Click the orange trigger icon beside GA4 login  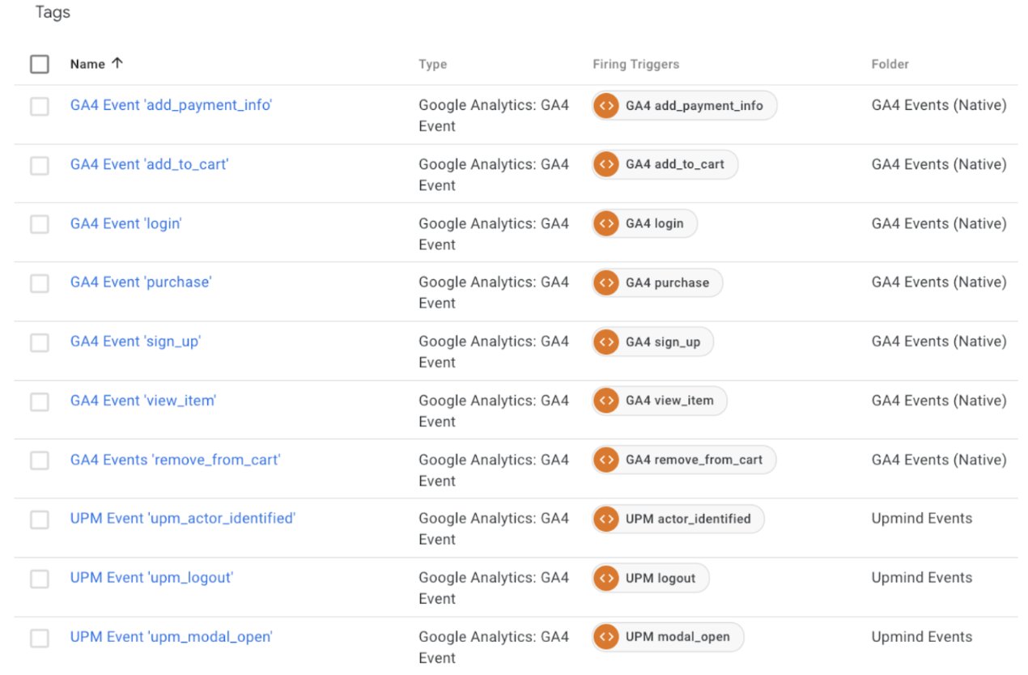tap(606, 223)
